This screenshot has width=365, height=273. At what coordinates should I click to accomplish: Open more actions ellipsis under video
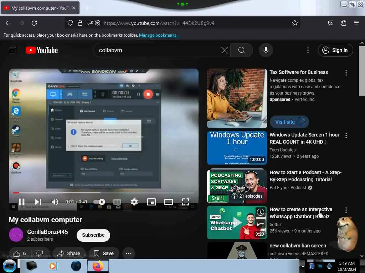click(128, 253)
